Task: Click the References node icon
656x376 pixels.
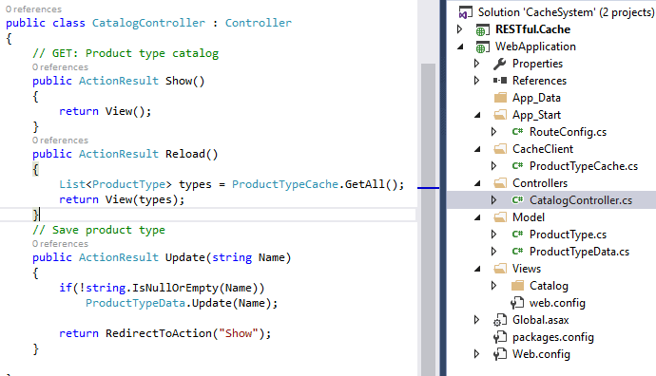Action: click(x=499, y=80)
